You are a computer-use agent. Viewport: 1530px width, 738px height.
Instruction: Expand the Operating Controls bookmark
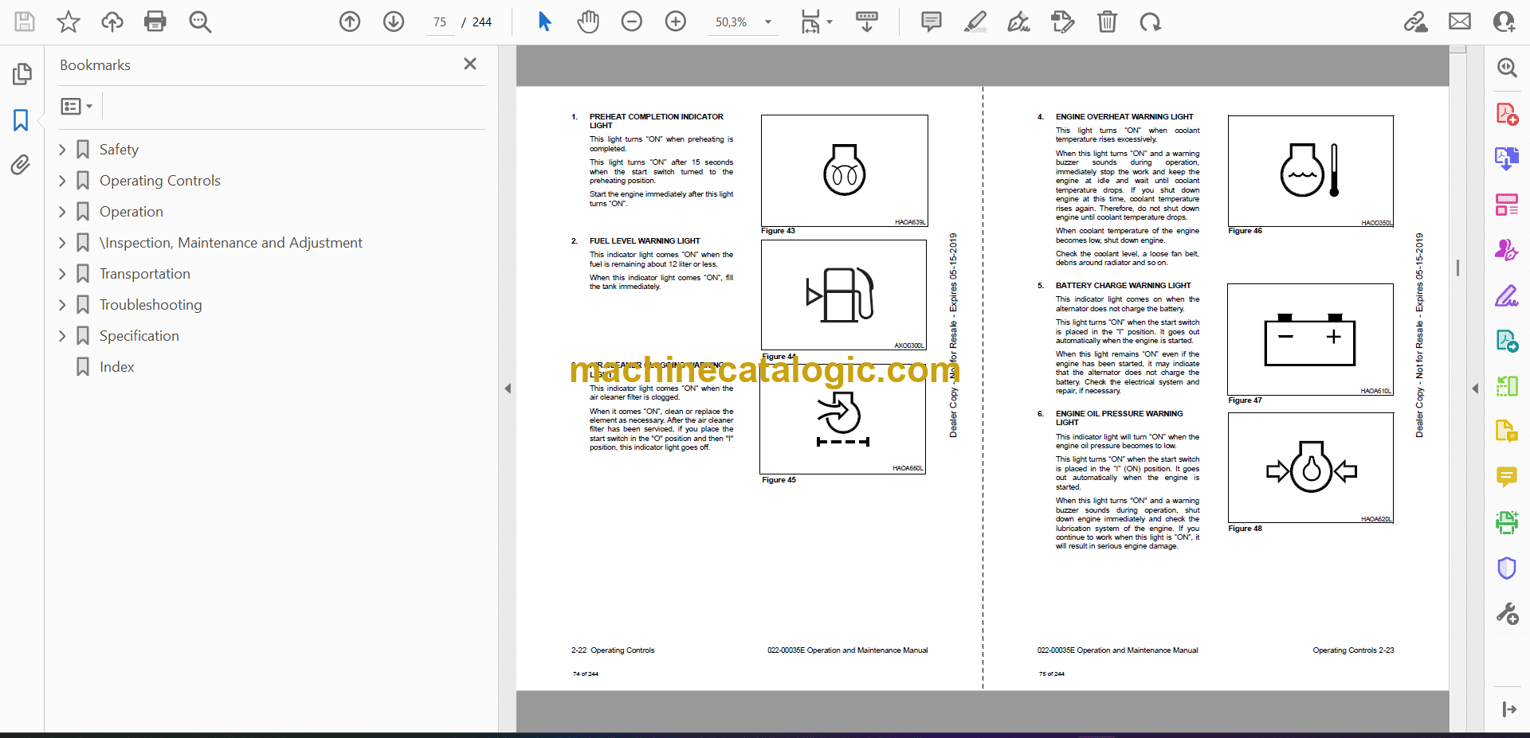tap(62, 181)
